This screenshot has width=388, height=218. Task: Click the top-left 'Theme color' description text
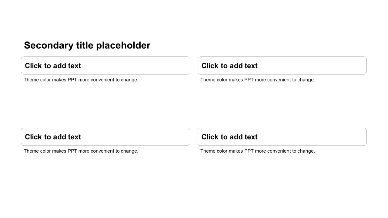pyautogui.click(x=81, y=80)
